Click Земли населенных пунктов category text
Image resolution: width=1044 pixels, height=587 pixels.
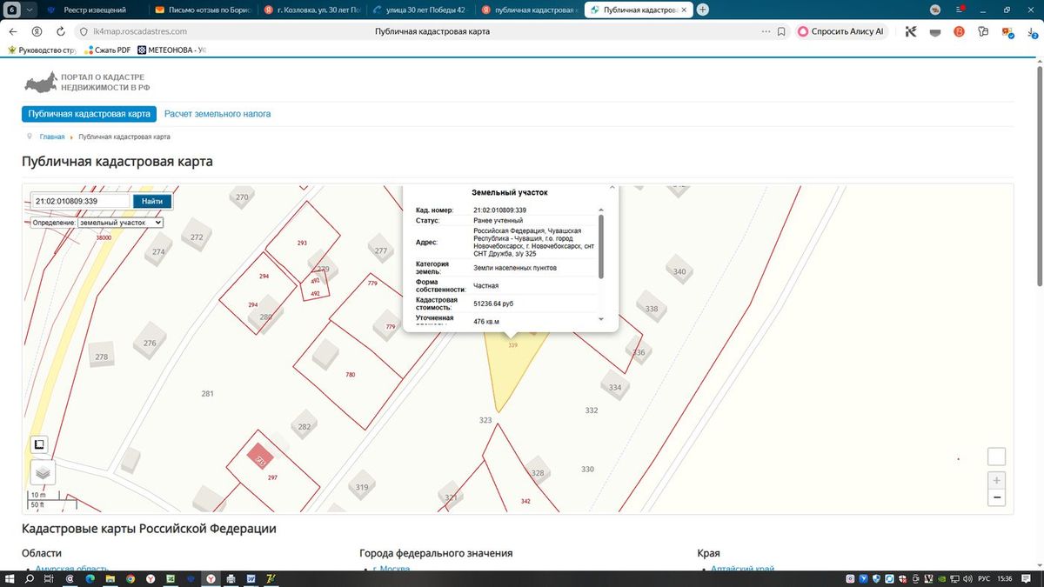515,268
